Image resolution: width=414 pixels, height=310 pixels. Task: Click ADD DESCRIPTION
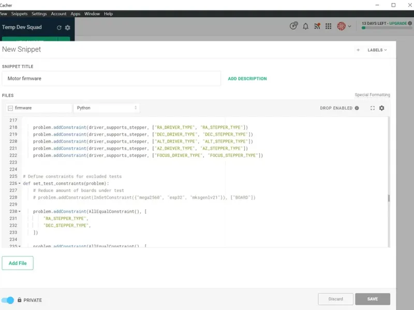(247, 79)
